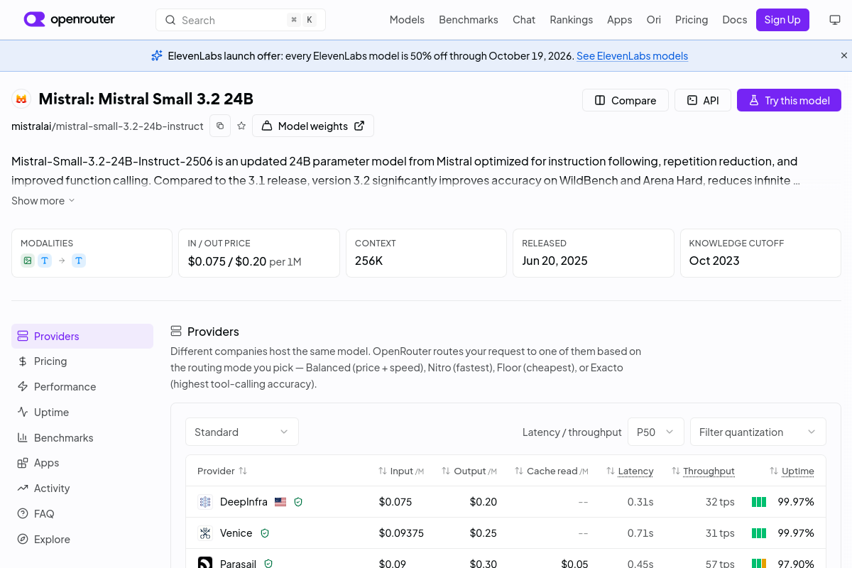The image size is (852, 568).
Task: Follow the See ElevenLabs models link
Action: tap(632, 55)
